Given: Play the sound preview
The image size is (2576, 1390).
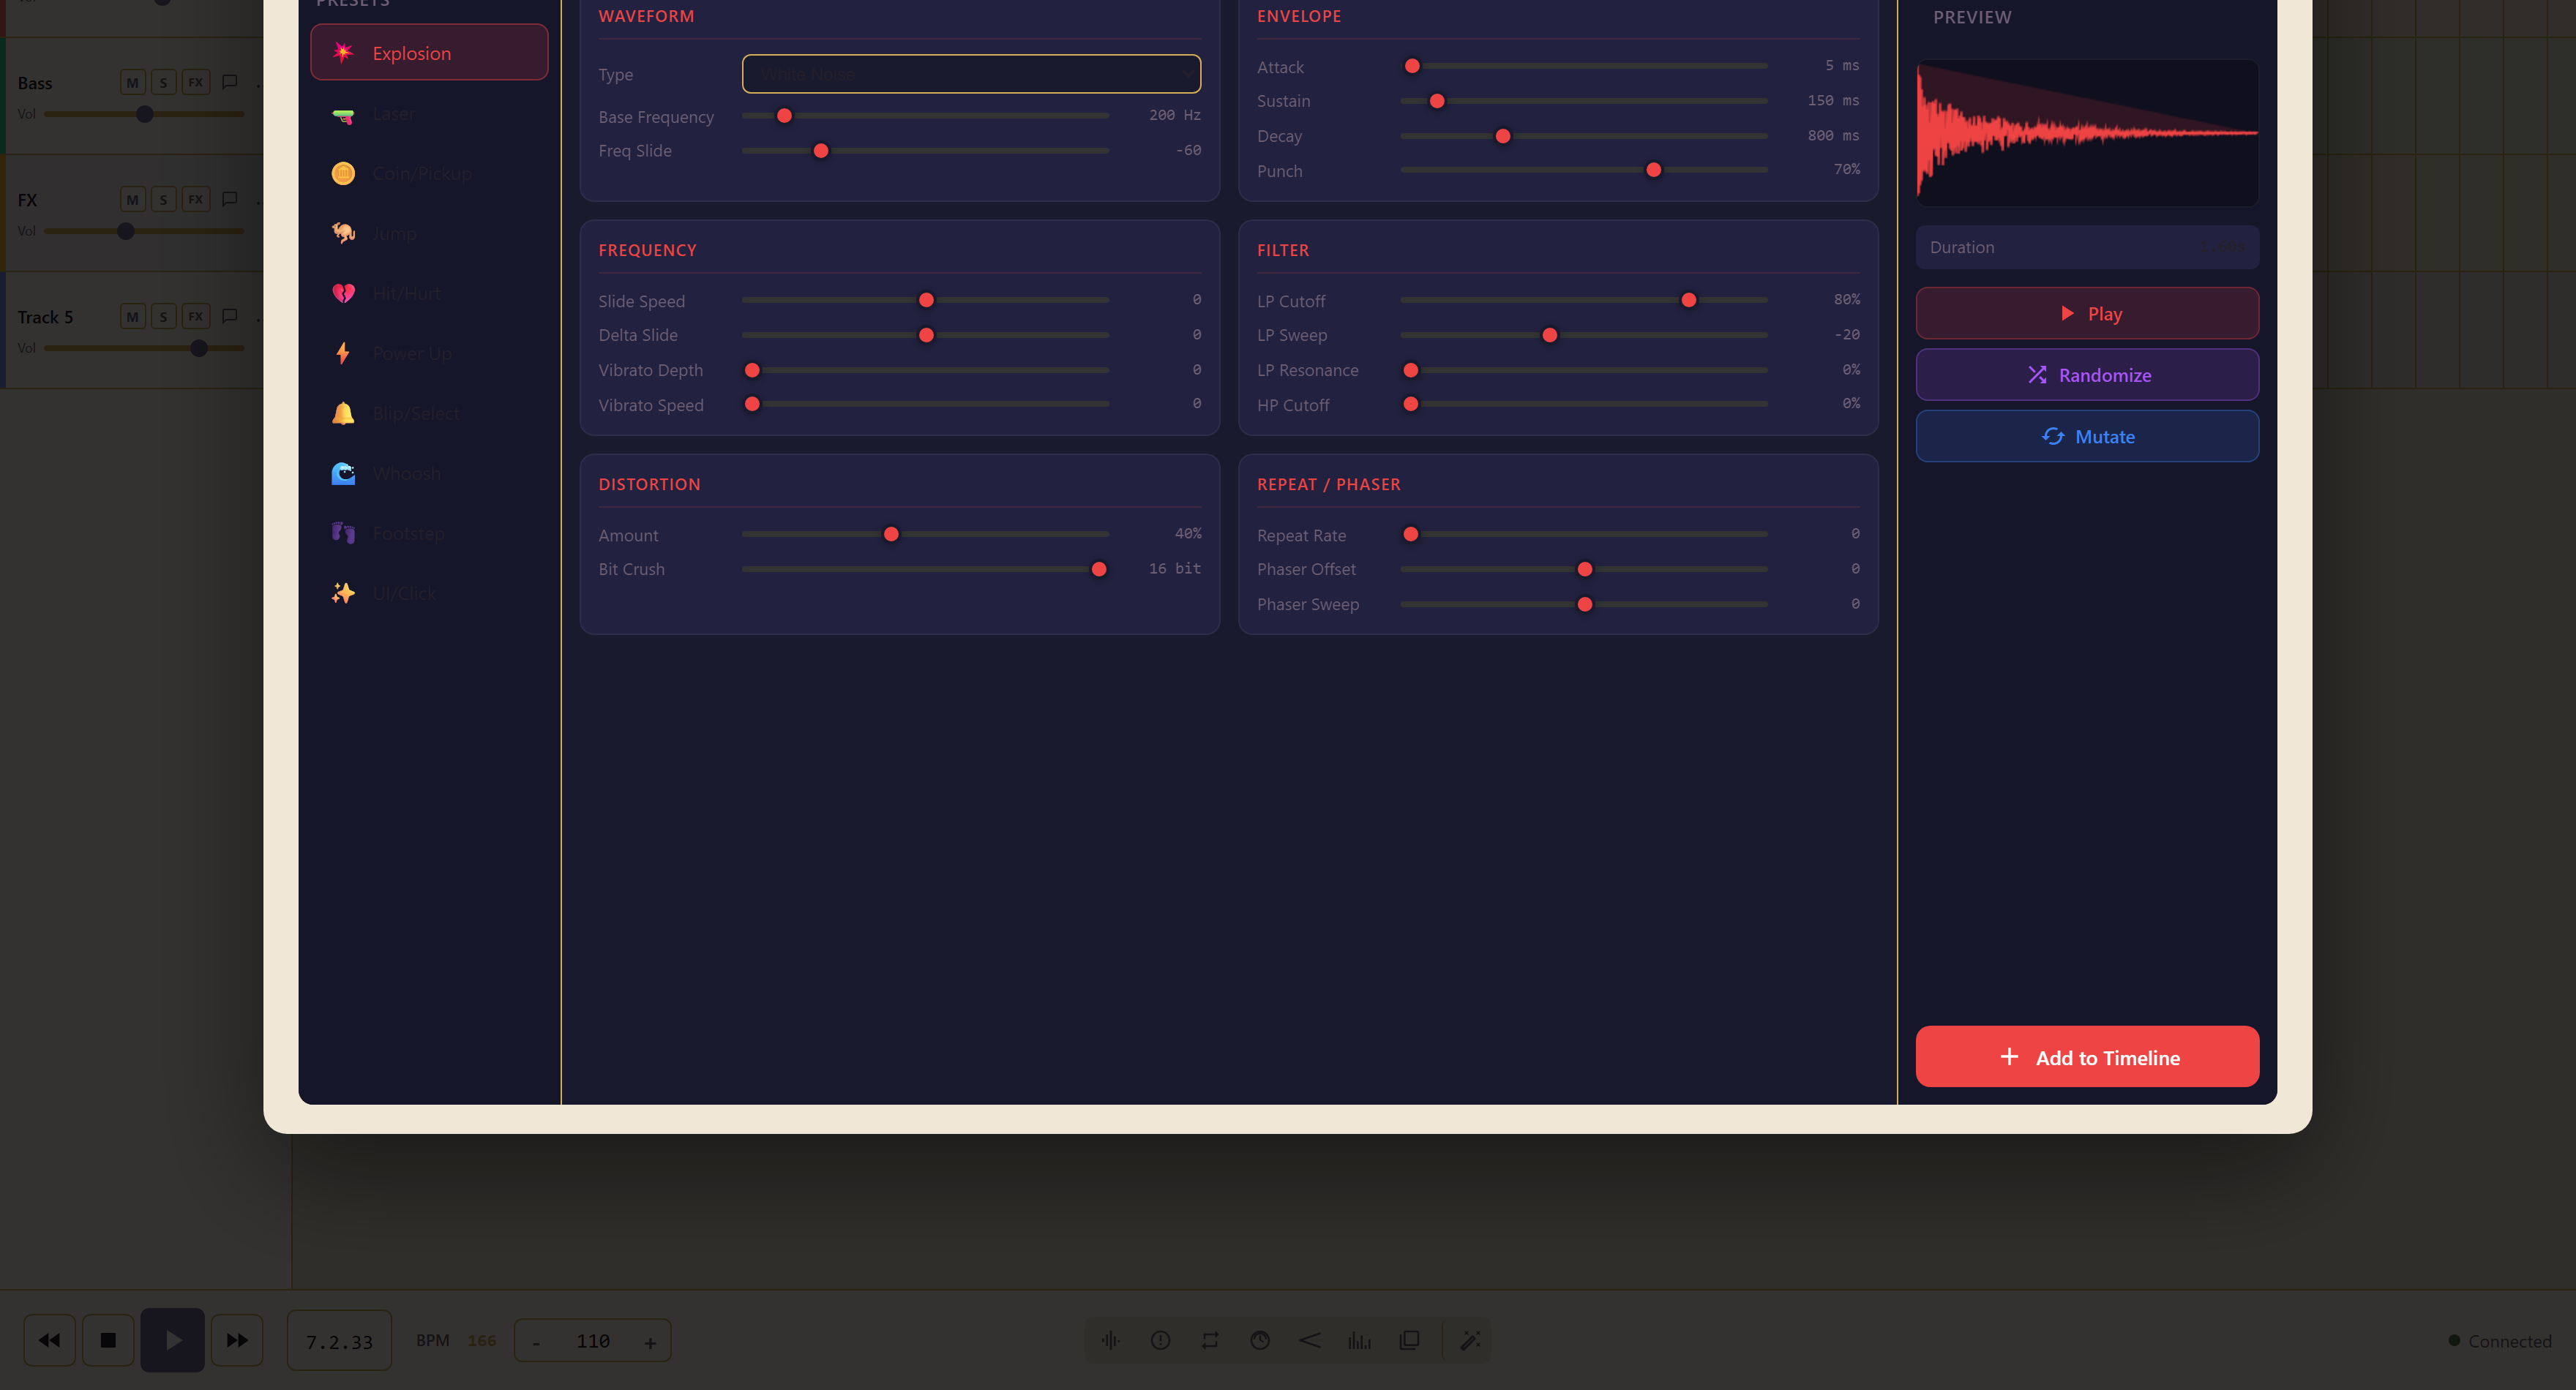Looking at the screenshot, I should coord(2087,313).
